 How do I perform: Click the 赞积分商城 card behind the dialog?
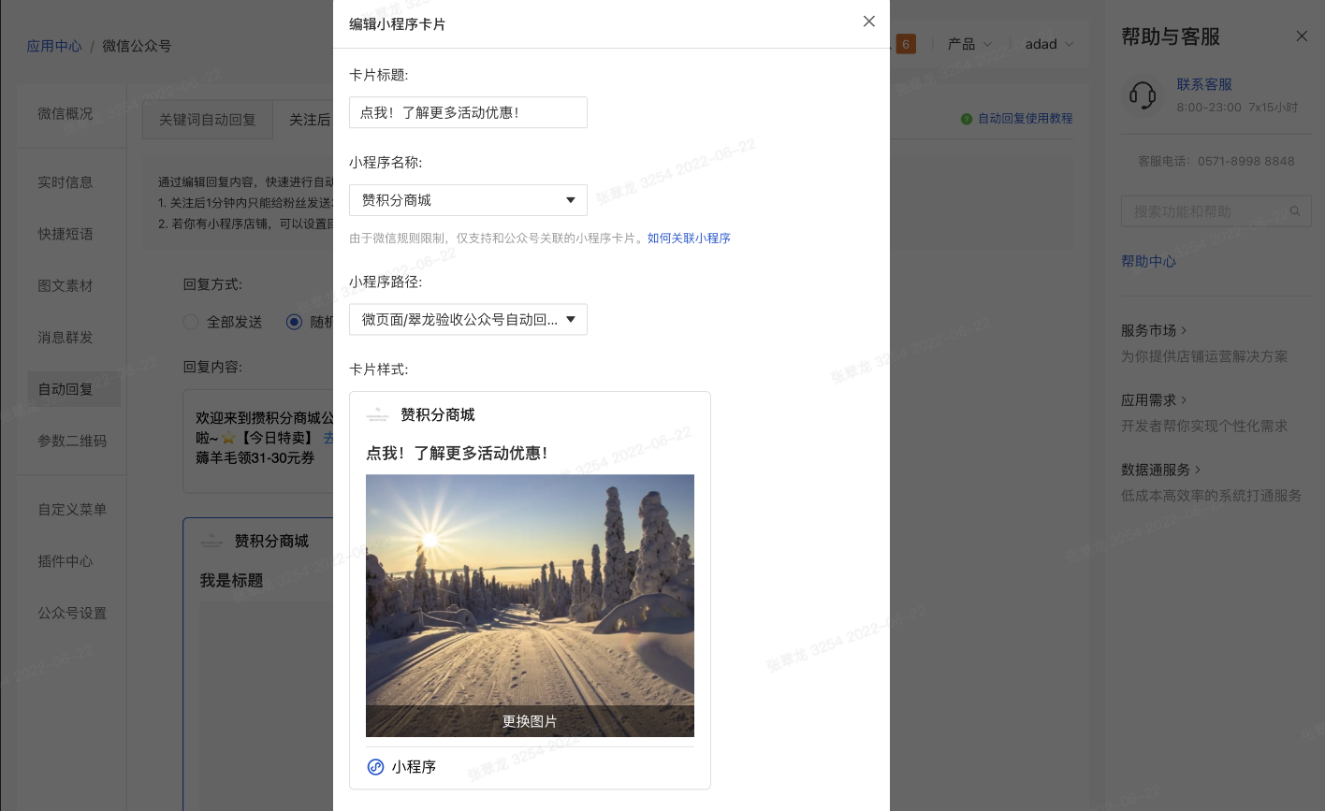pyautogui.click(x=258, y=664)
